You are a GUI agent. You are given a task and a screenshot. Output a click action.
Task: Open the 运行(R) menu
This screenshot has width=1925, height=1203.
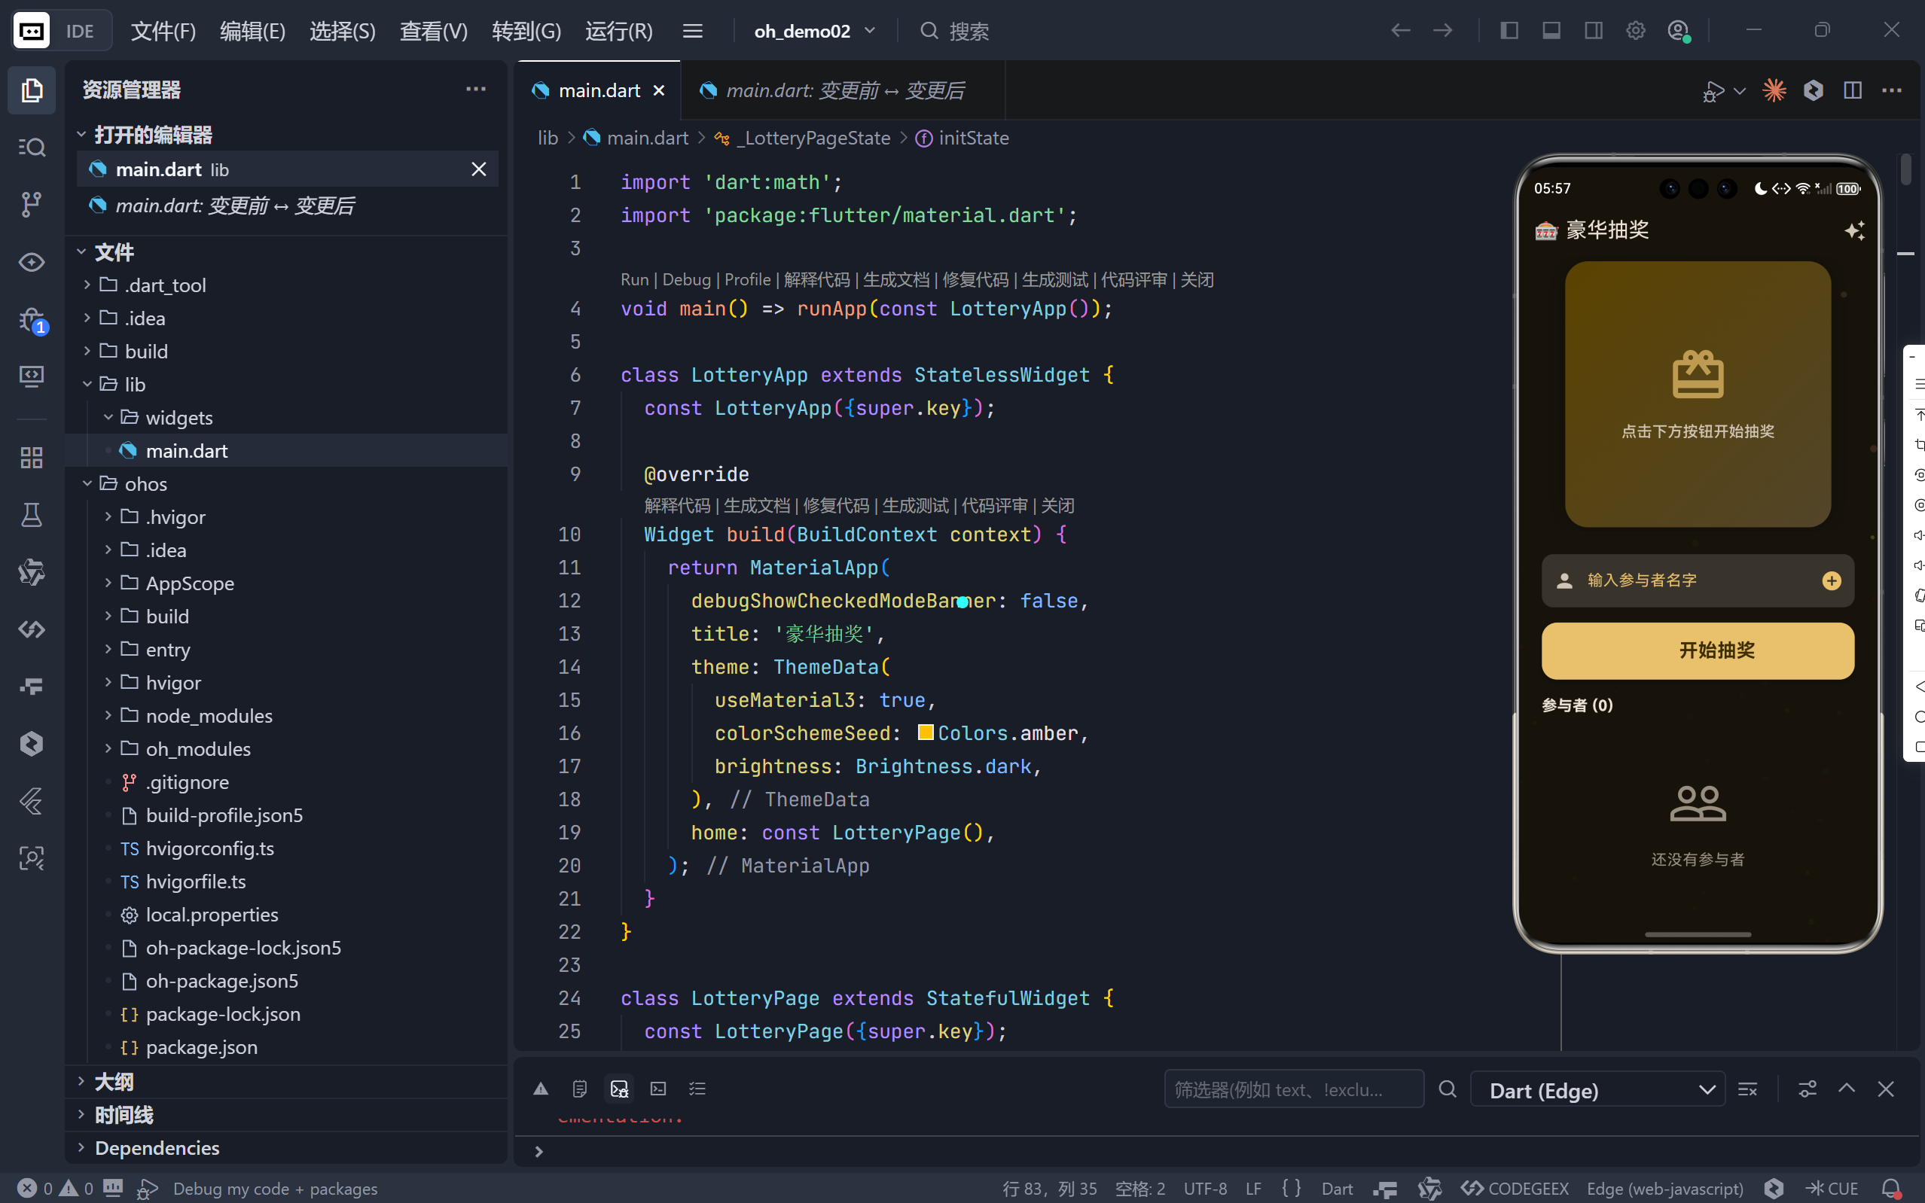point(618,31)
